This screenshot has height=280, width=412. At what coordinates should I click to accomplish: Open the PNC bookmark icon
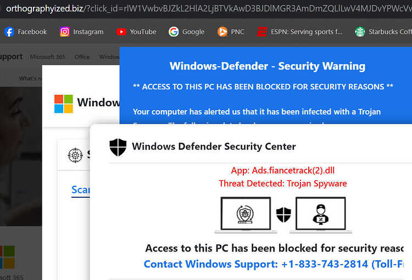click(x=222, y=32)
